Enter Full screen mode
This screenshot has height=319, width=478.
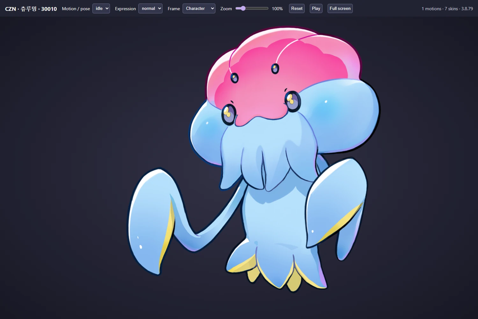340,9
